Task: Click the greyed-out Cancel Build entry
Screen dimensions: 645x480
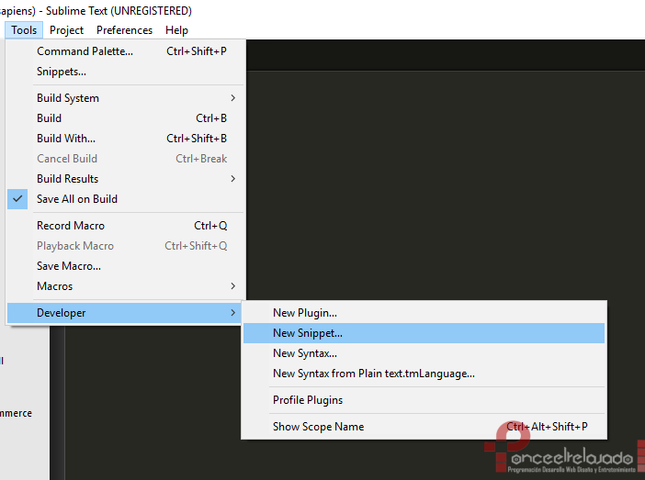Action: click(126, 159)
